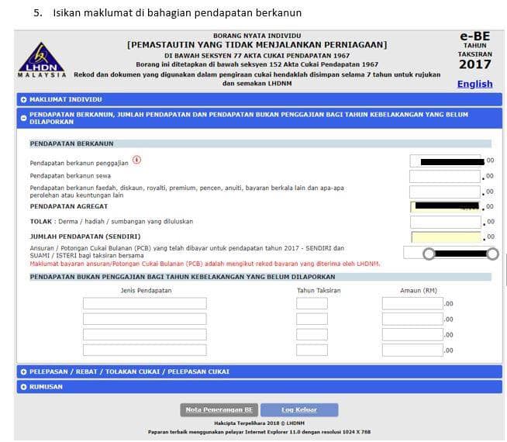The width and height of the screenshot is (507, 442).
Task: Click the Log Keluar button
Action: [299, 409]
